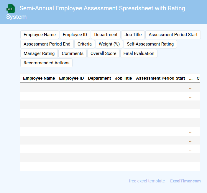Click the ellipsis column header in table
Screen dimensions: 207x193
click(191, 78)
